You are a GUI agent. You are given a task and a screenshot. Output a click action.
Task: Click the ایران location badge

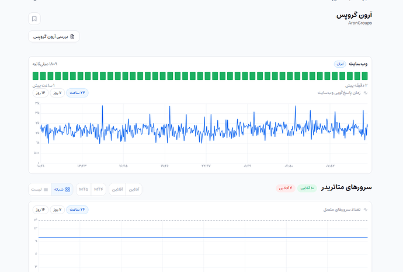(340, 64)
